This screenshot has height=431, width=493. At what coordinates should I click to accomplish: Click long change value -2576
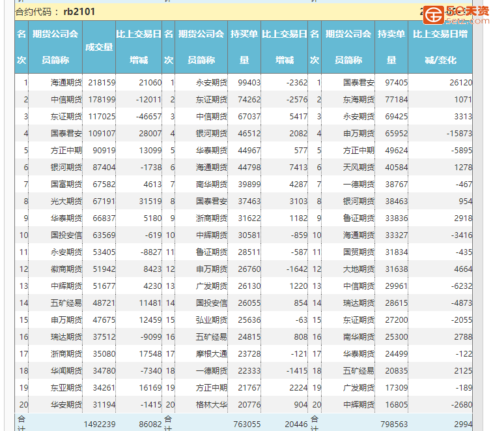coord(297,100)
